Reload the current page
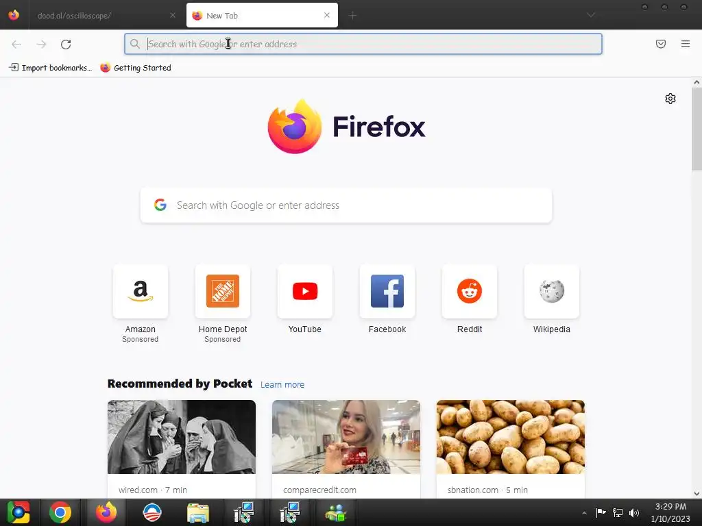This screenshot has height=526, width=702. pyautogui.click(x=66, y=44)
